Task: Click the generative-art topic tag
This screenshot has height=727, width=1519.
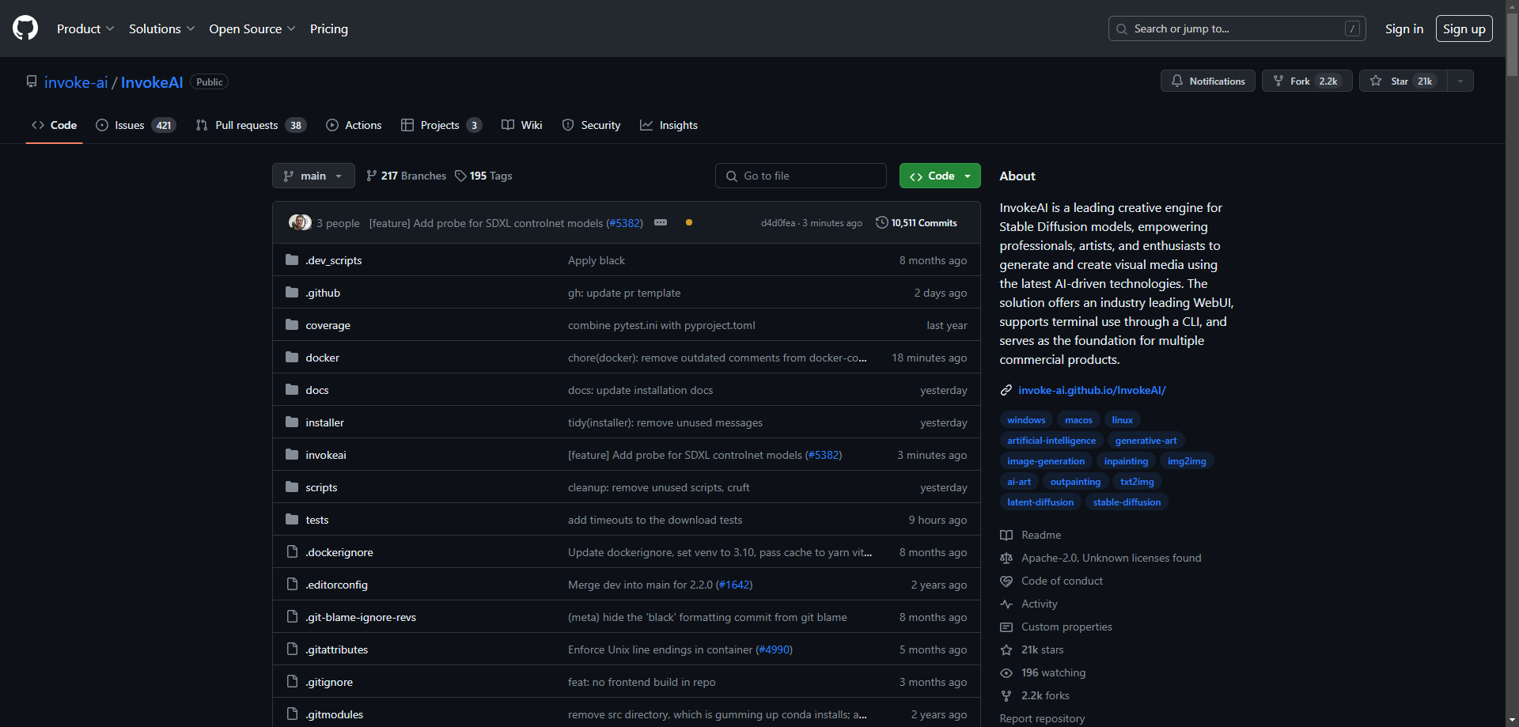Action: click(1146, 441)
